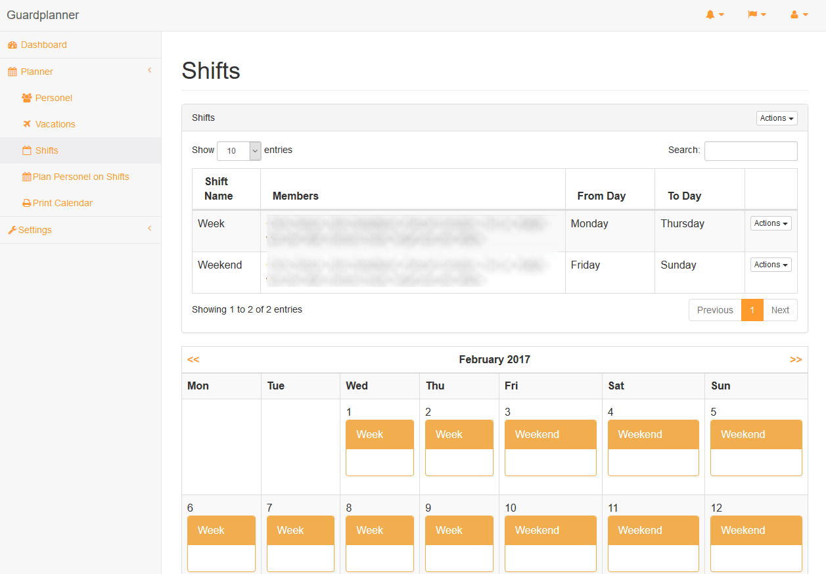Viewport: 826px width, 574px height.
Task: Open the Shifts panel Actions dropdown
Action: coord(777,118)
